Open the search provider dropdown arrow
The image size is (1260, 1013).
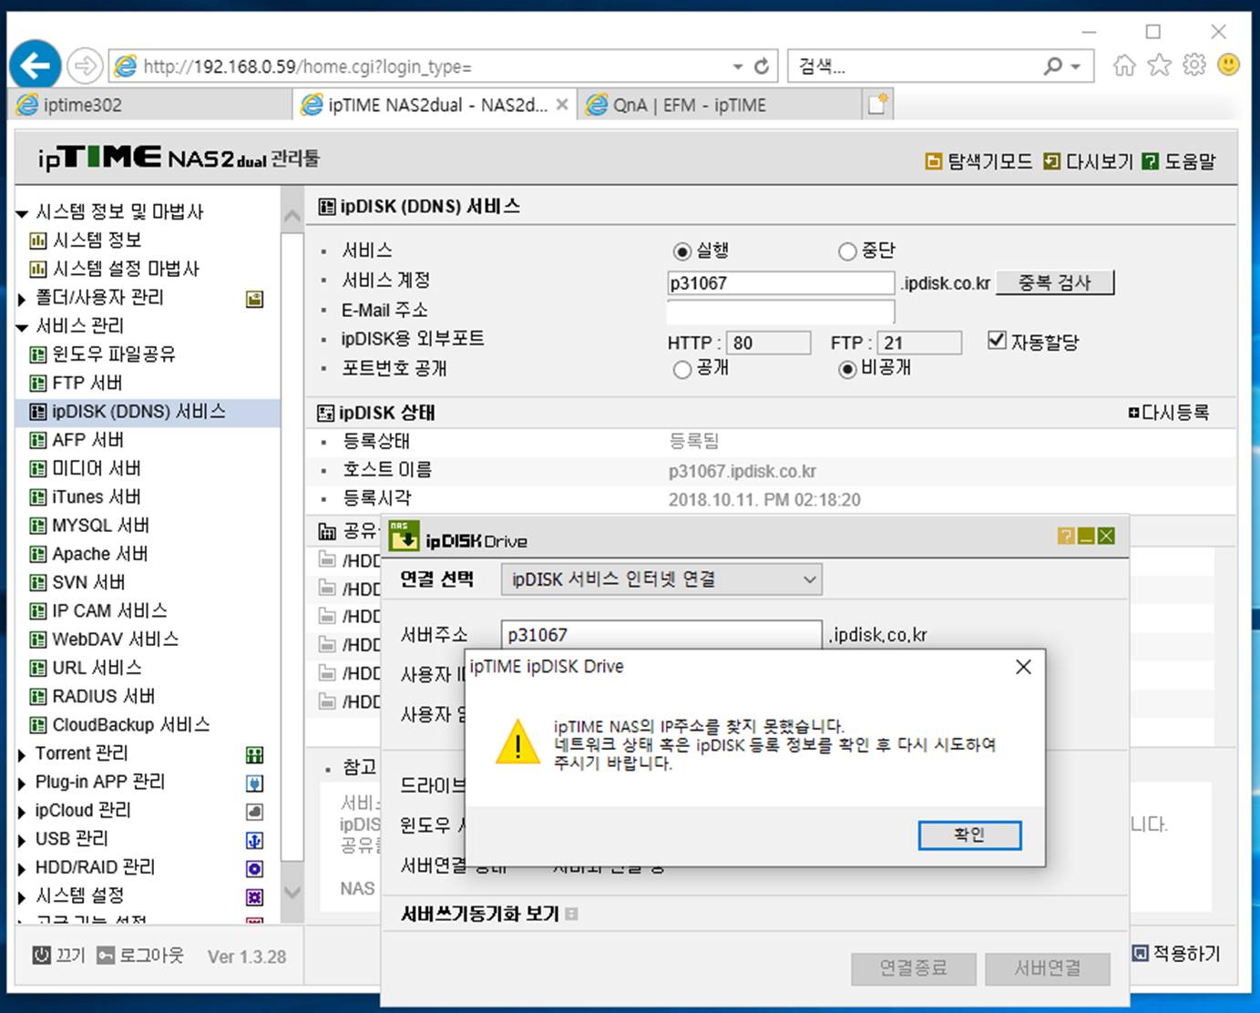pos(1076,67)
